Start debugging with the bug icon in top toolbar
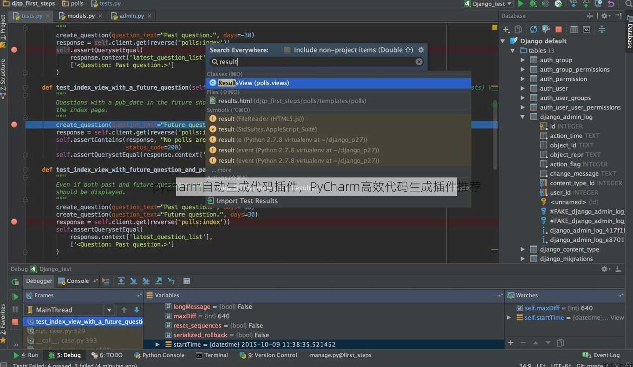Screen dimensions: 633x367 click(x=533, y=4)
